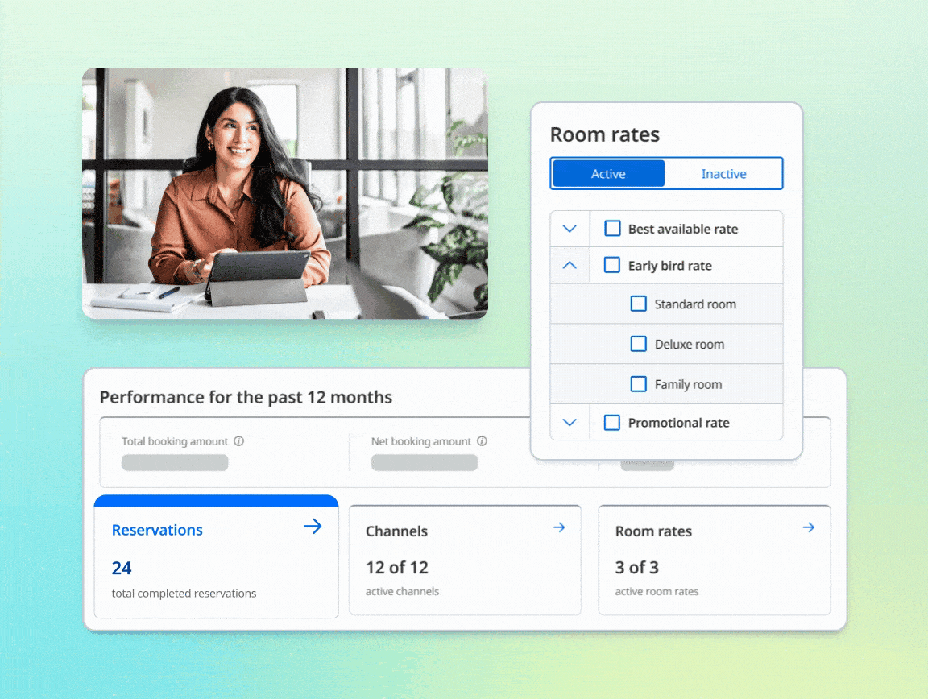This screenshot has height=699, width=928.
Task: Switch to the Inactive room rates tab
Action: pyautogui.click(x=723, y=174)
